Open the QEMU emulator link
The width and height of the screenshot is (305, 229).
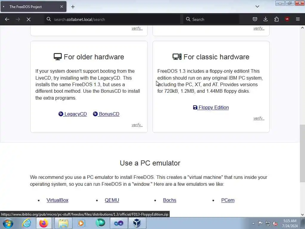coord(112,200)
